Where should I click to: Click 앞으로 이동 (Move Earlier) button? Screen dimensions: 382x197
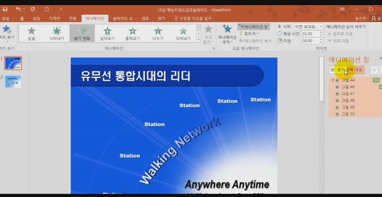click(340, 34)
